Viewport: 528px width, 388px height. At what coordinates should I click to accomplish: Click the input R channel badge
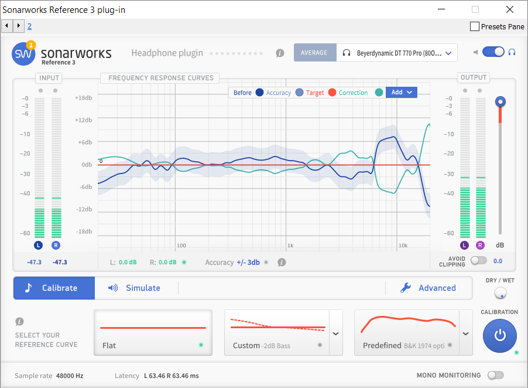56,245
